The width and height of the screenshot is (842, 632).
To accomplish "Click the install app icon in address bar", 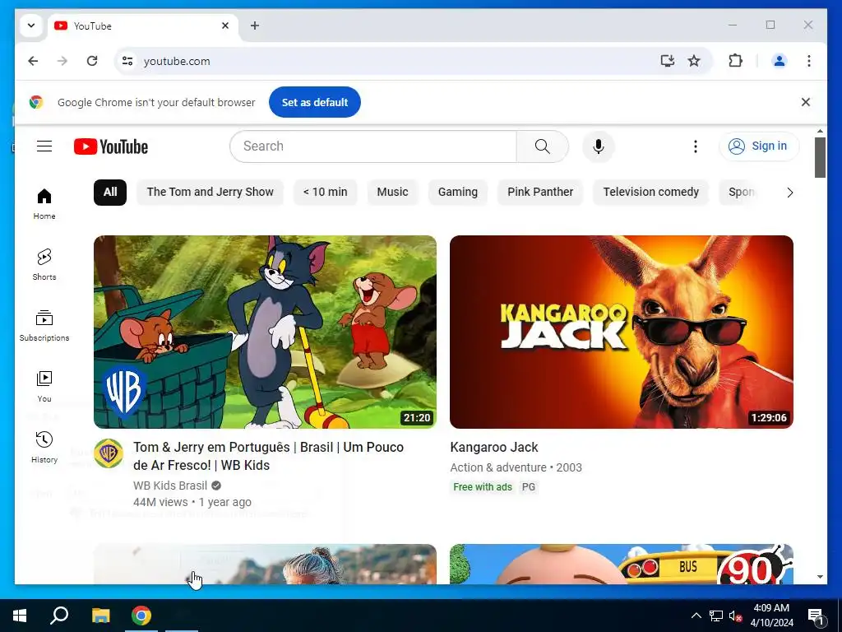I will 667,61.
